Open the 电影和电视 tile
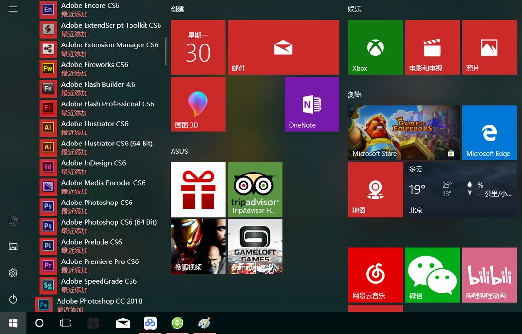The image size is (522, 334). pos(432,47)
